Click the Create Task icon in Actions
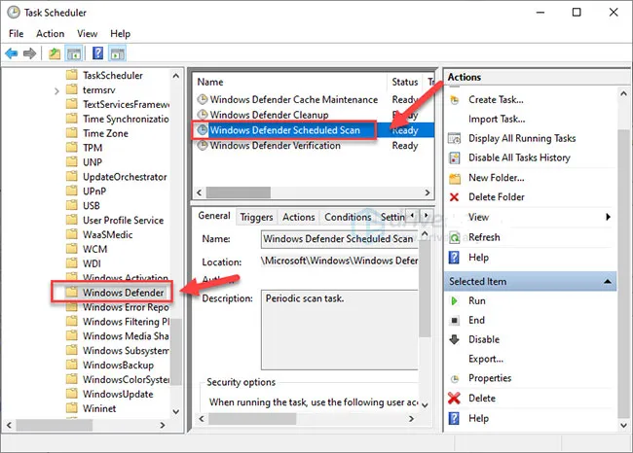 pos(455,100)
